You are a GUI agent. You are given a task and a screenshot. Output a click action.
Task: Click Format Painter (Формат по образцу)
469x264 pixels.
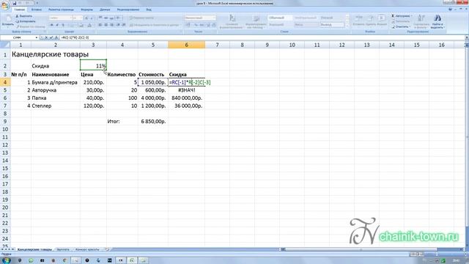tap(30, 26)
